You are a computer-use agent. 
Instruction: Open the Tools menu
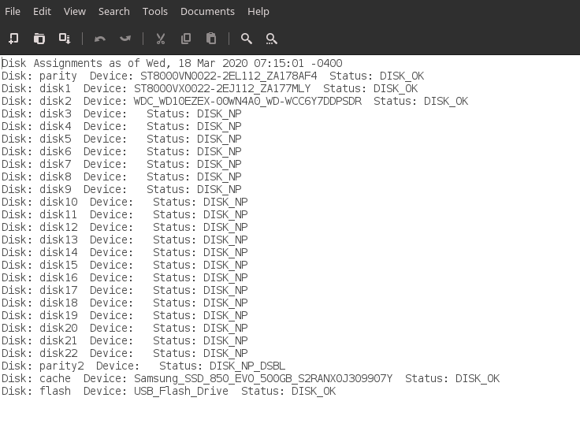click(155, 12)
